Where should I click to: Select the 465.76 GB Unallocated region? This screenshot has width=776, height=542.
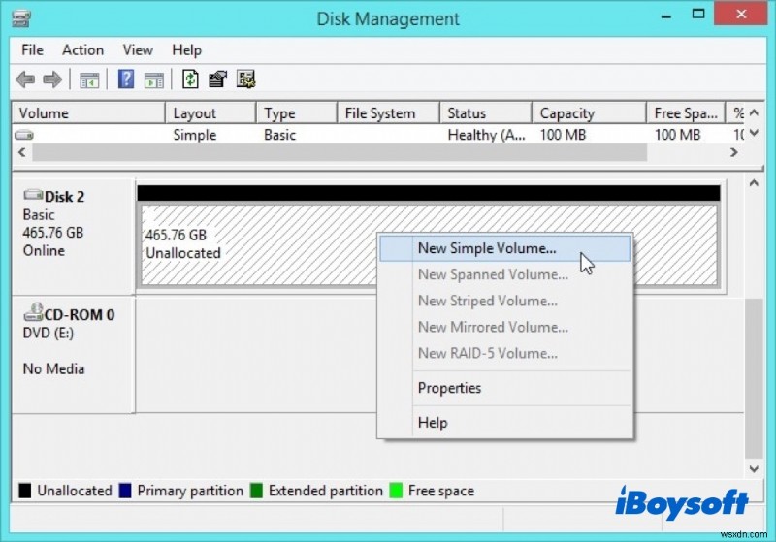(257, 244)
